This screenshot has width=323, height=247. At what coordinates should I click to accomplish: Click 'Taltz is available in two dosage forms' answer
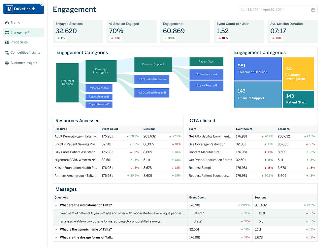click(111, 222)
